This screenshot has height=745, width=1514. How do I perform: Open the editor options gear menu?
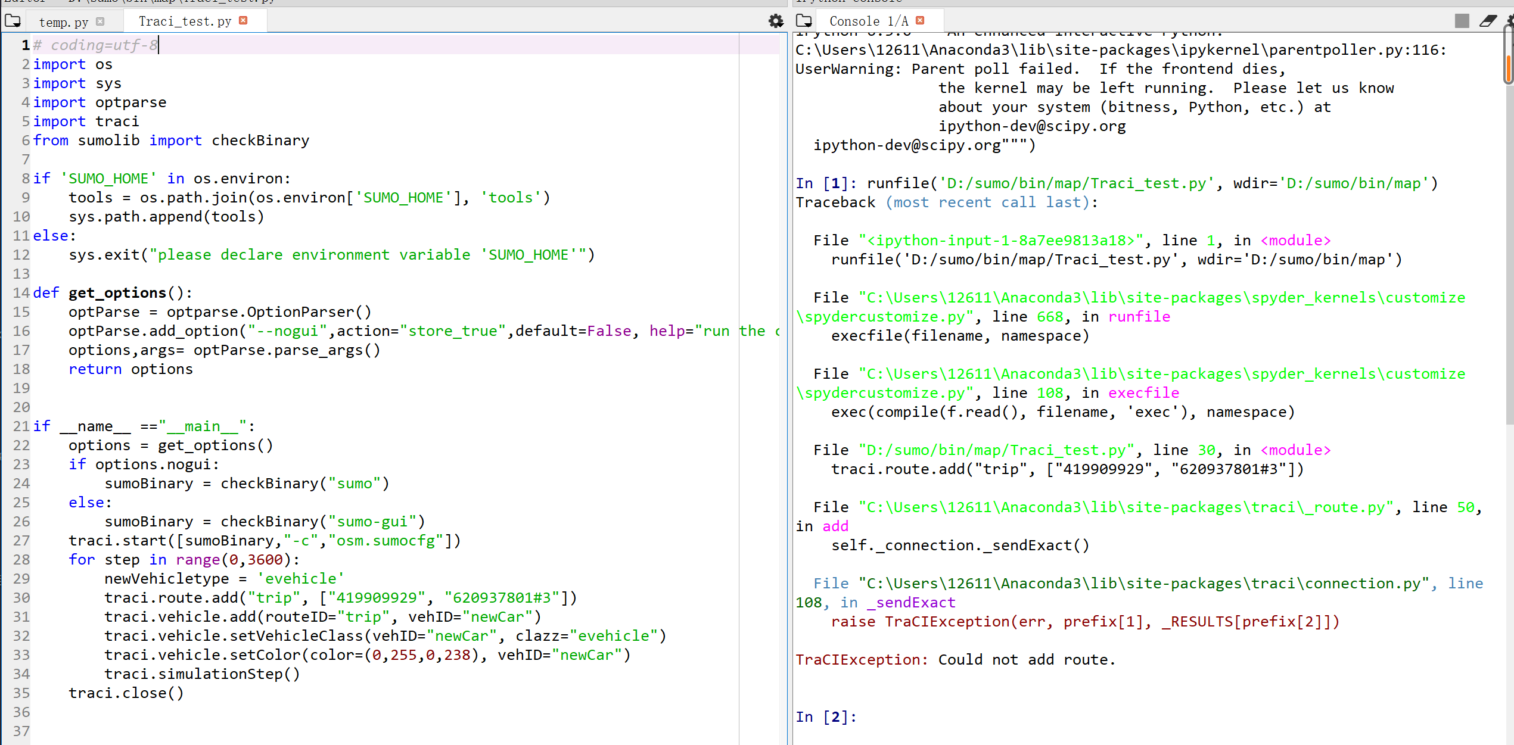coord(776,20)
